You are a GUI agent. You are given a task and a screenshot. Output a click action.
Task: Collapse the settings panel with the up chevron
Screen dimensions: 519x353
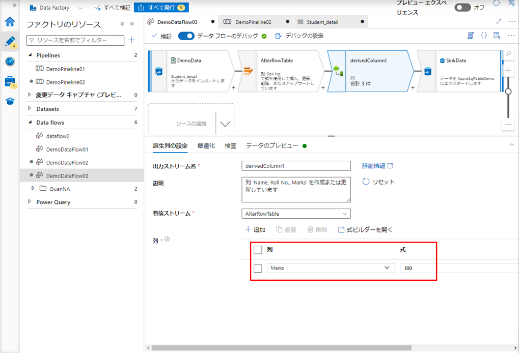coord(511,145)
